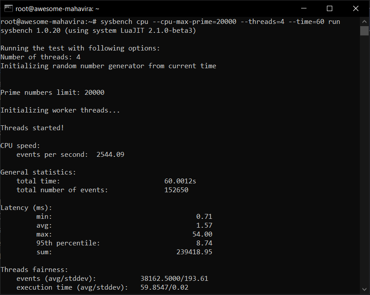Maximize the terminal window
This screenshot has width=370, height=295.
(x=330, y=8)
